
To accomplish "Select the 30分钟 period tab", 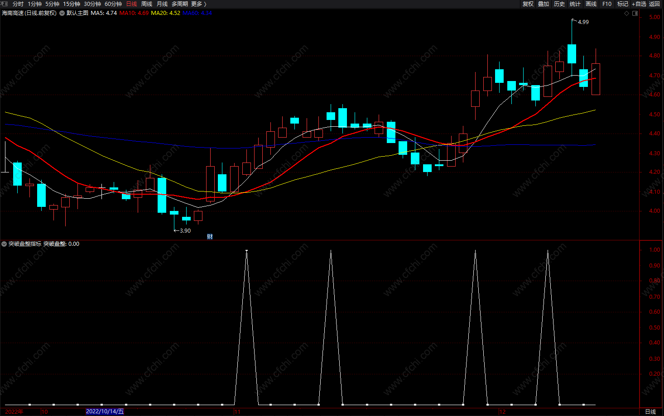I will click(x=92, y=4).
